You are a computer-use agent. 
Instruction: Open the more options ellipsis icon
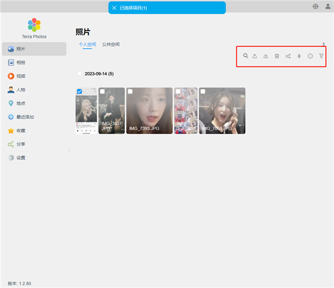coord(310,56)
